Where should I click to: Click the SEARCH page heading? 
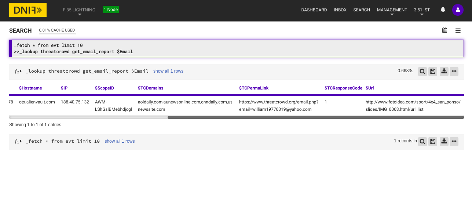(x=21, y=31)
